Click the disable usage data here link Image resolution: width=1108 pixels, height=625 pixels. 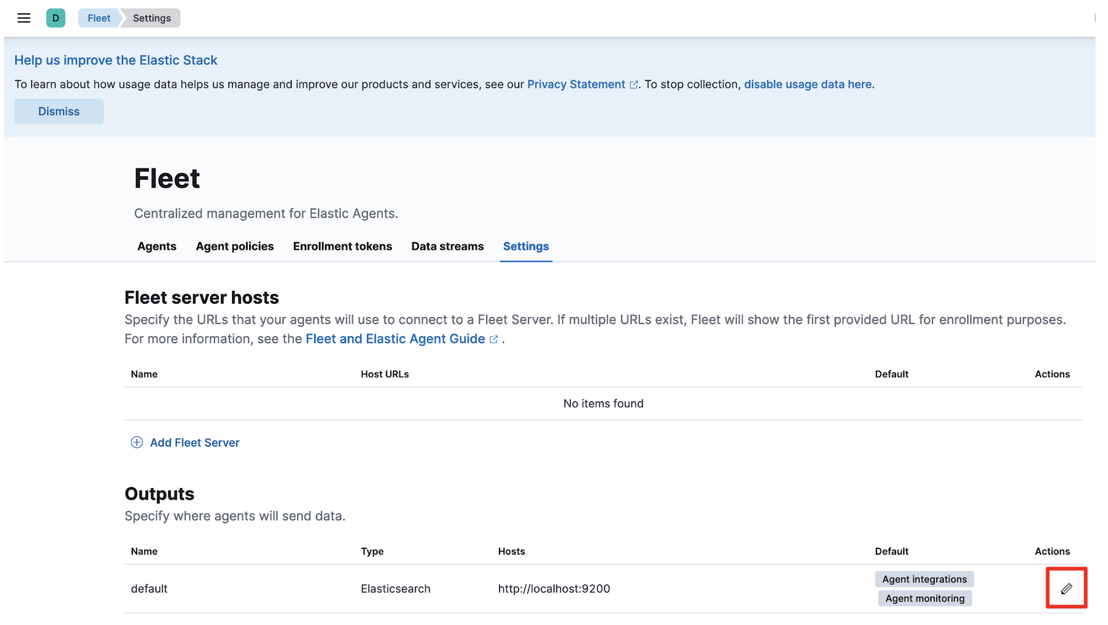tap(808, 85)
